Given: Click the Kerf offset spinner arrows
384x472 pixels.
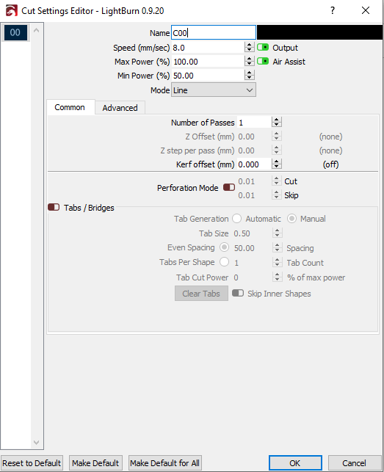Looking at the screenshot, I should 277,164.
